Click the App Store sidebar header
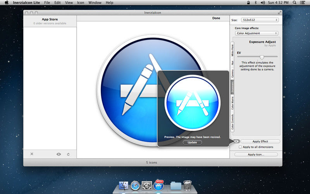Image resolution: width=310 pixels, height=194 pixels. point(50,21)
